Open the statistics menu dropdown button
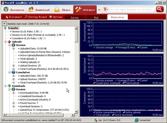Viewport: 167px width, 123px height. coord(4,24)
